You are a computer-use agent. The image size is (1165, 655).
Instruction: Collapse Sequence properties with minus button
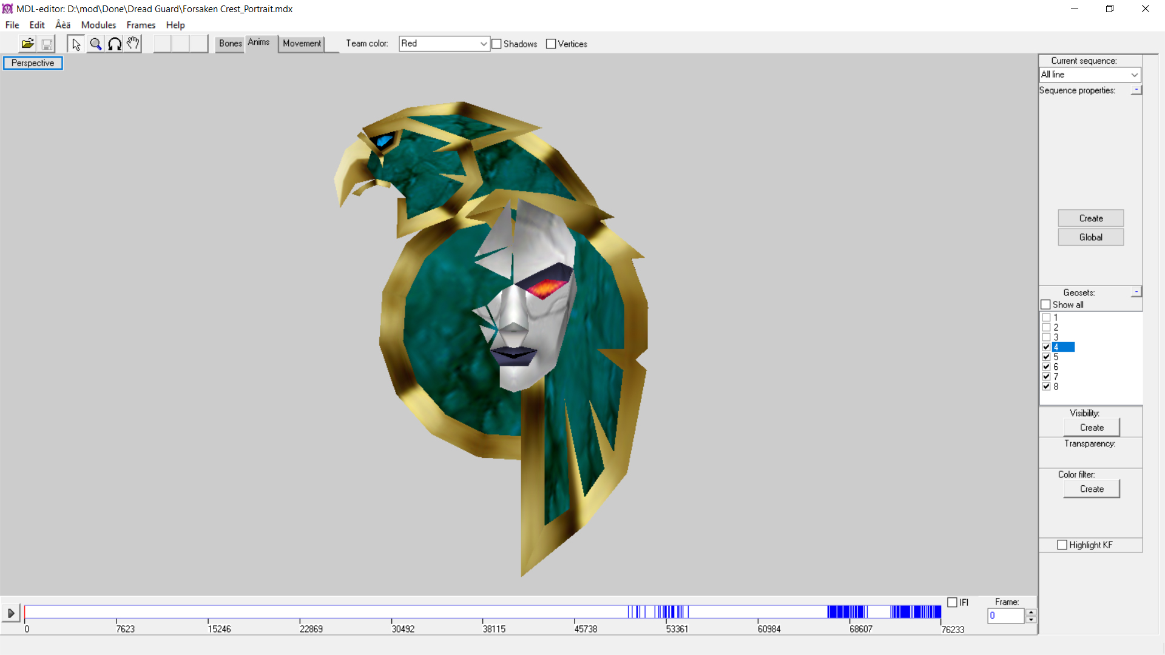coord(1136,90)
